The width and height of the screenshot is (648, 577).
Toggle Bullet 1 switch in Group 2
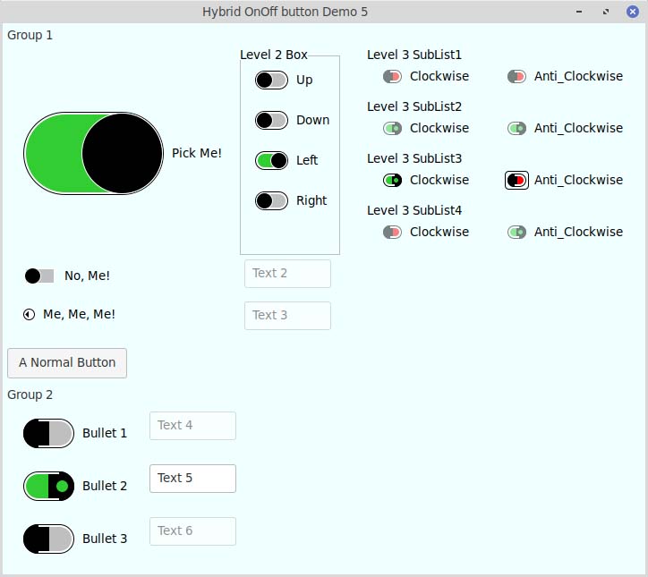(48, 433)
